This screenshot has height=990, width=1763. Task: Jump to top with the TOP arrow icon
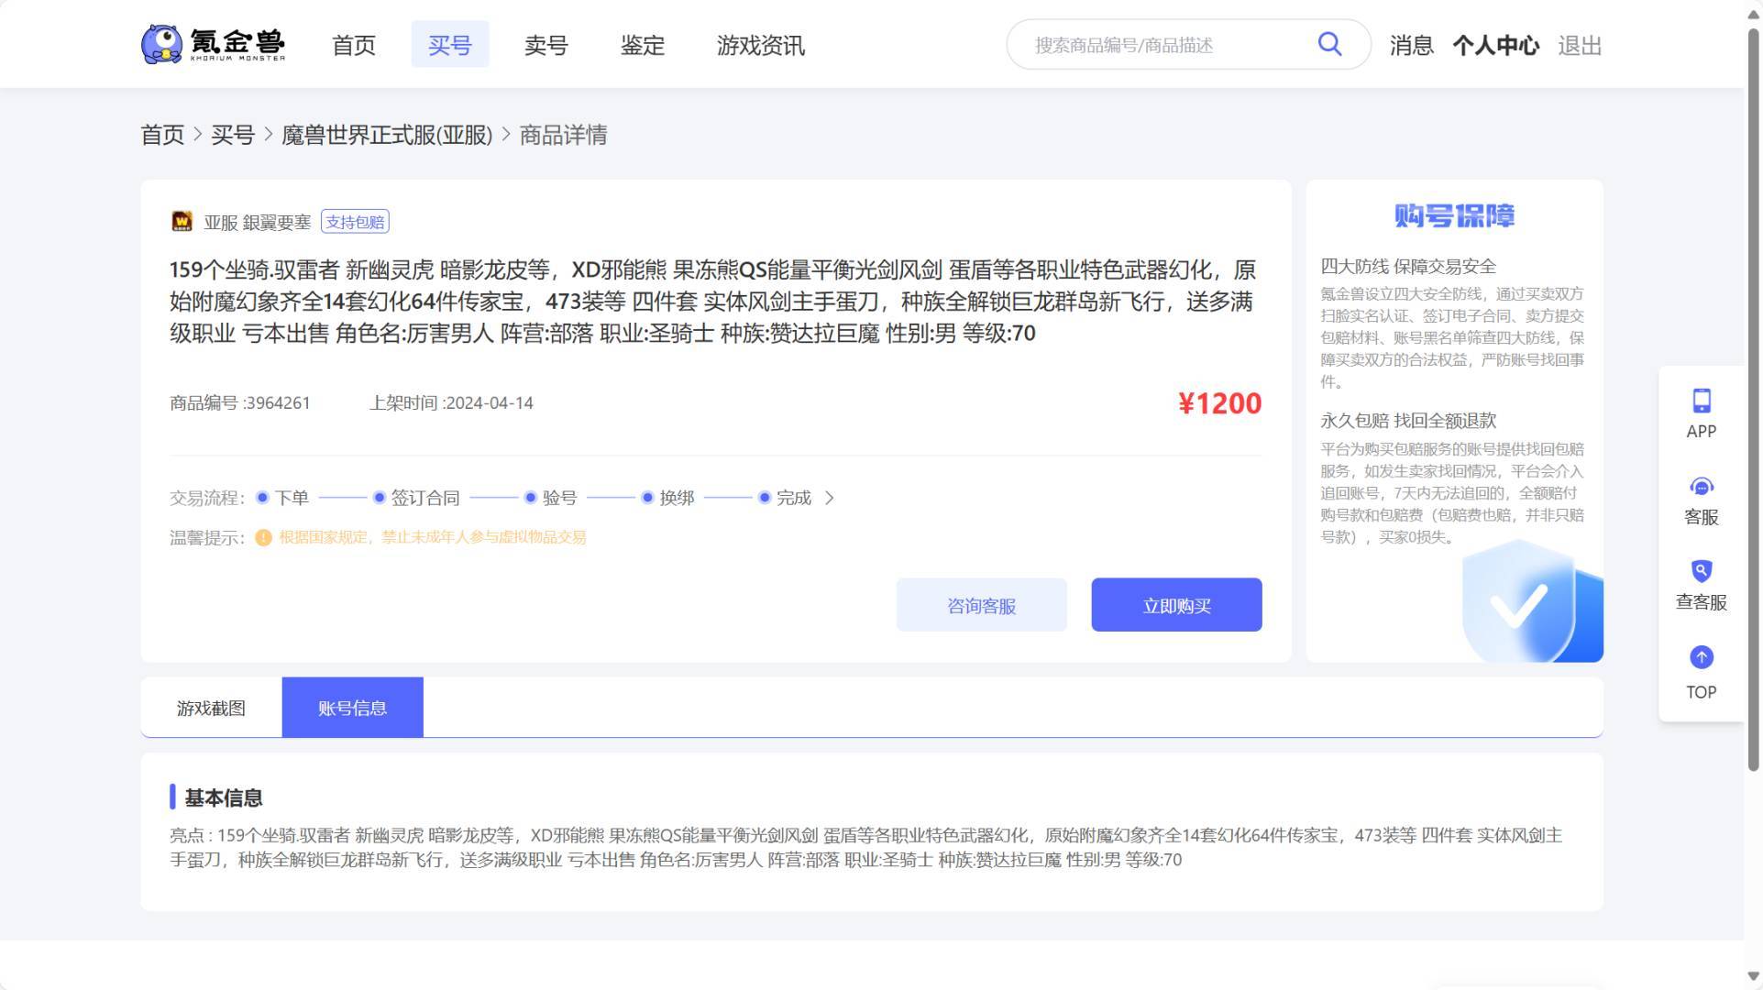1701,657
